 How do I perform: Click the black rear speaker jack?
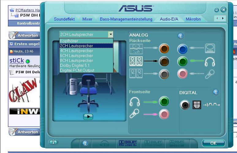click(x=164, y=61)
